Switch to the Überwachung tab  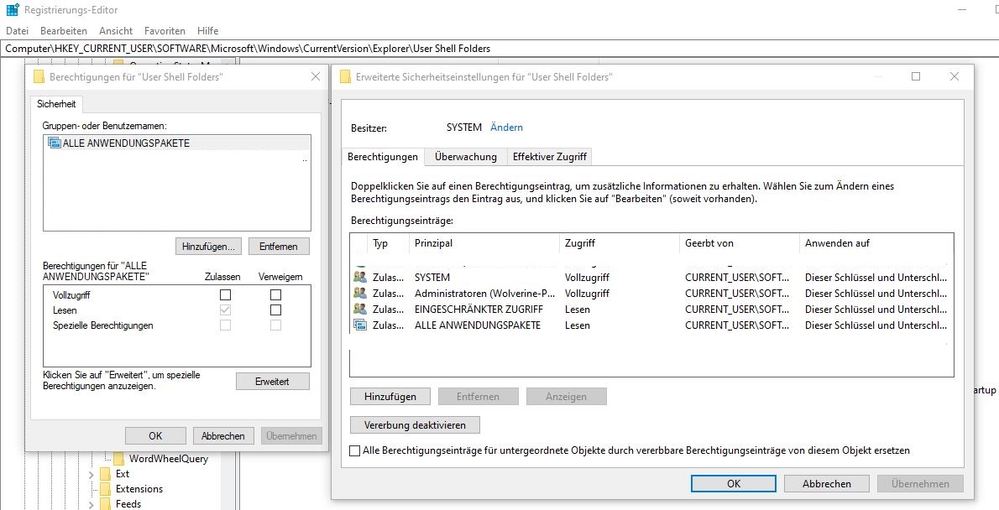click(466, 156)
